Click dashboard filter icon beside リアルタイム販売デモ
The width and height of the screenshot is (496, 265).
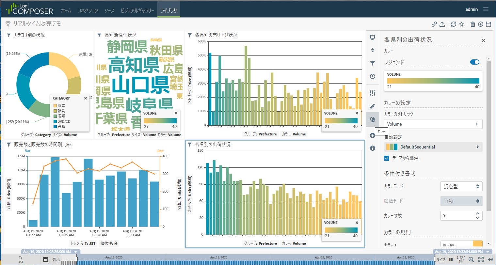coord(8,24)
